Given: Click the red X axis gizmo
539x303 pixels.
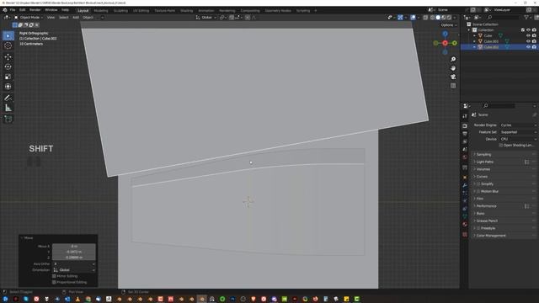Looking at the screenshot, I should [x=446, y=43].
